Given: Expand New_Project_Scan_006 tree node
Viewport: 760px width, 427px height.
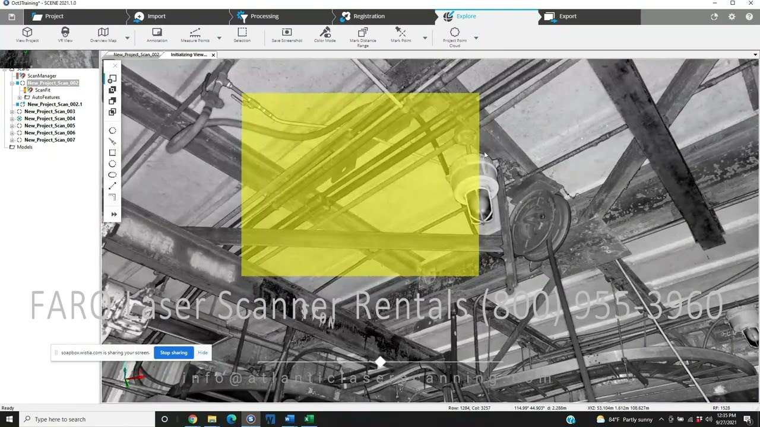Looking at the screenshot, I should coord(12,133).
